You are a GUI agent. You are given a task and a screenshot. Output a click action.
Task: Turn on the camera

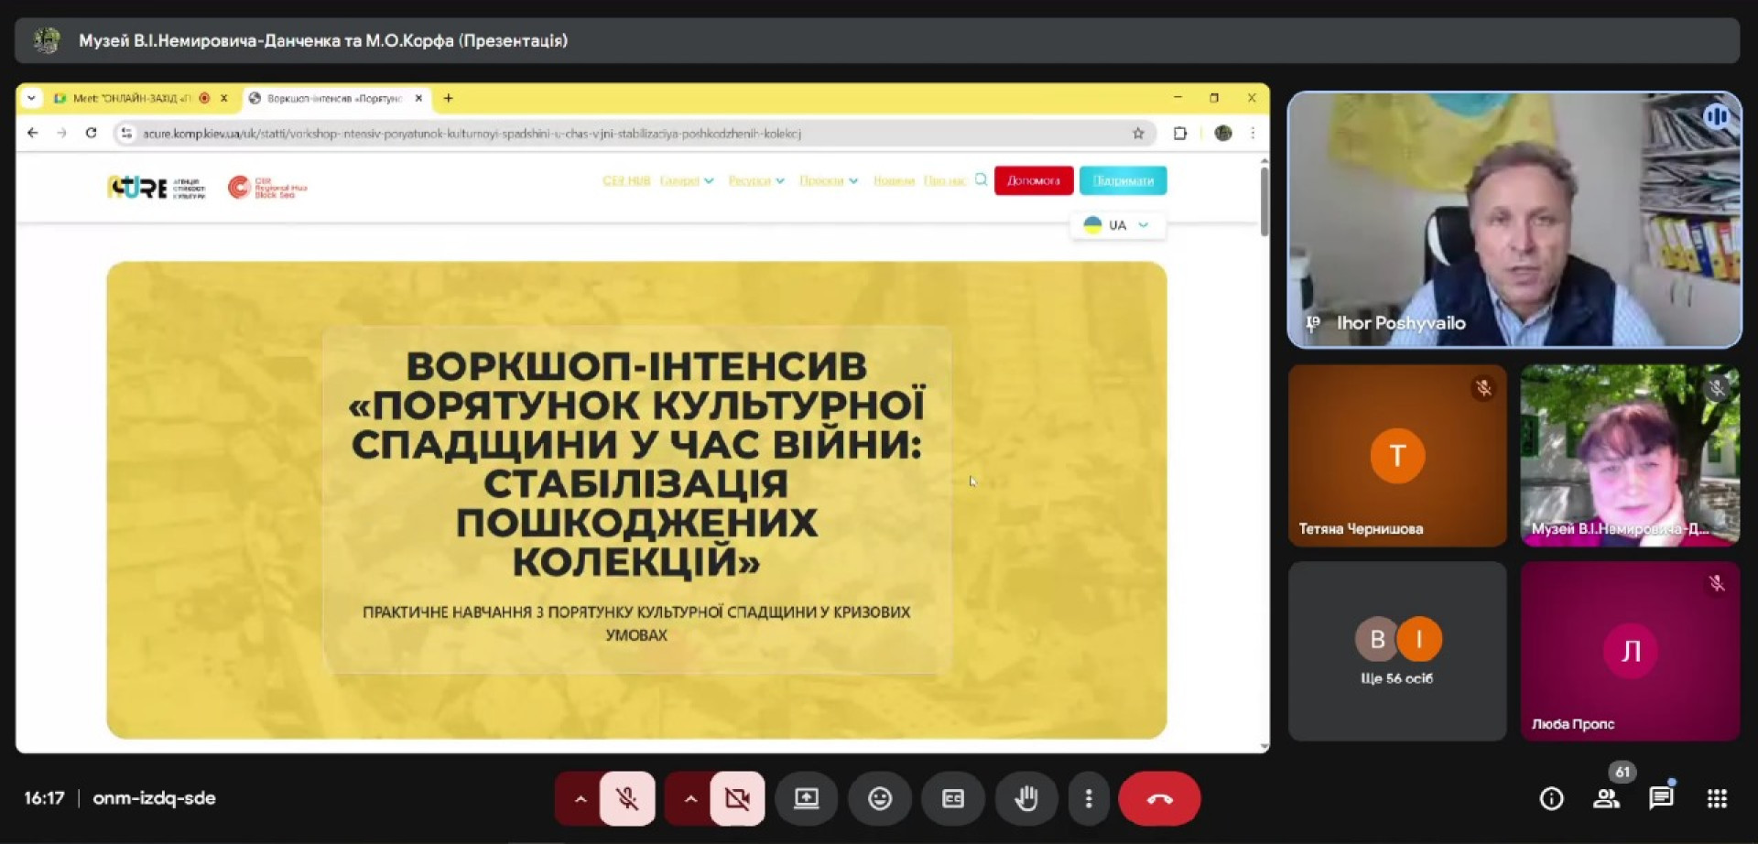tap(737, 799)
